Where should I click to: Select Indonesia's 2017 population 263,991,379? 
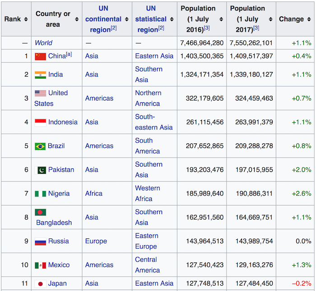[x=254, y=122]
